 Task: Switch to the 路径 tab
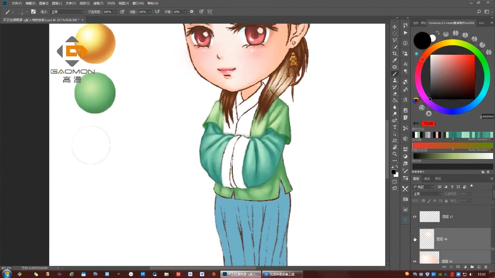pyautogui.click(x=438, y=178)
